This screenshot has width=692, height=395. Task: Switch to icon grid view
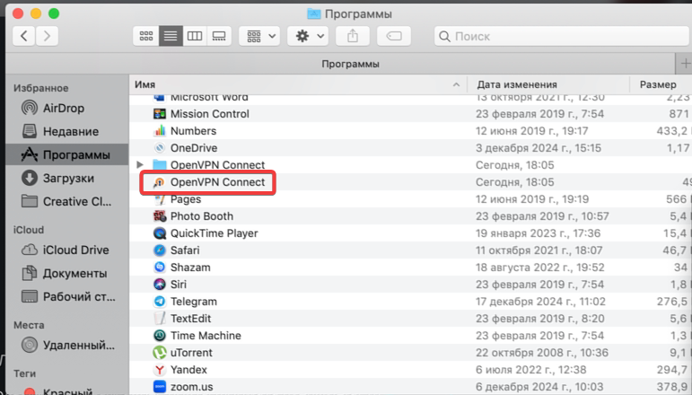146,36
